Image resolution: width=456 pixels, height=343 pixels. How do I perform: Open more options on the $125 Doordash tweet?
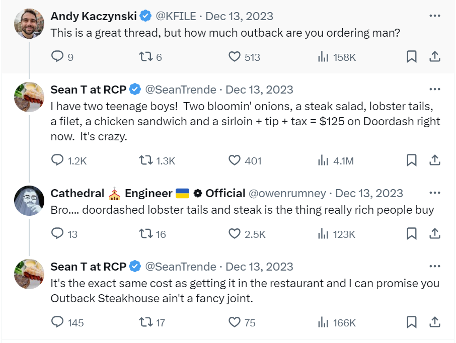[x=435, y=89]
